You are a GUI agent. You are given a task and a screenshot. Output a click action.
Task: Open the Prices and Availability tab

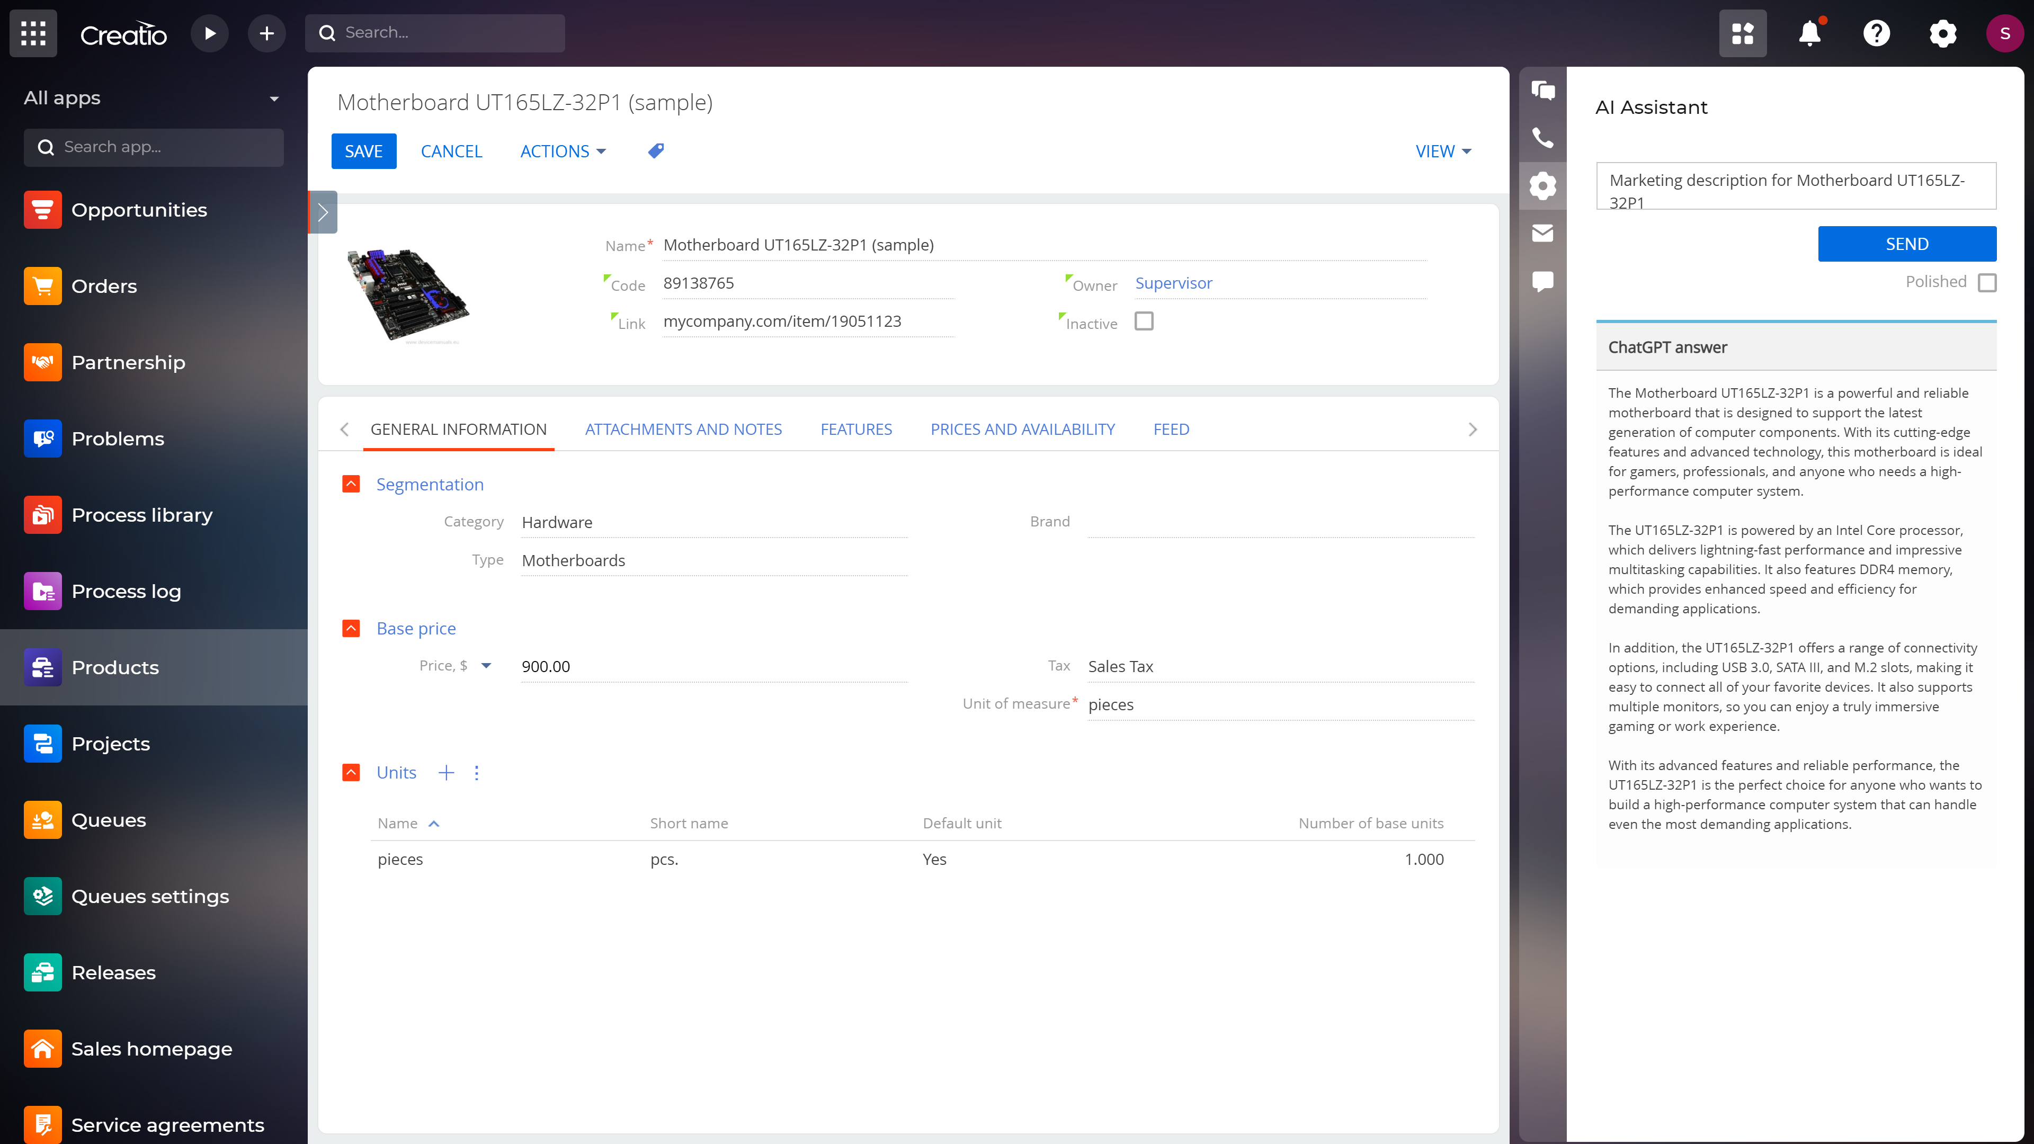(x=1022, y=428)
